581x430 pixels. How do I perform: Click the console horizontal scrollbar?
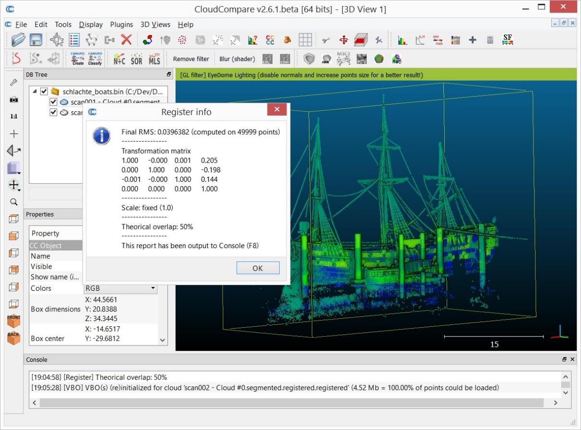pyautogui.click(x=288, y=403)
